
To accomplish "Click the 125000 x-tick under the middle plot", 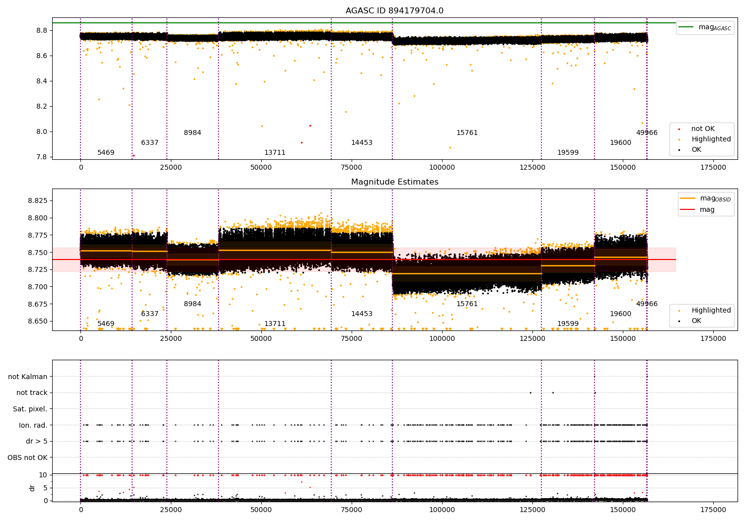I will pos(532,339).
